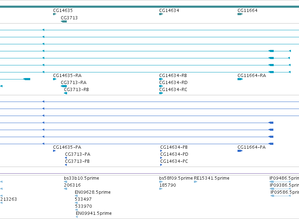This screenshot has width=299, height=219.
Task: Select the RE15341.5prime EST label
Action: tap(212, 178)
